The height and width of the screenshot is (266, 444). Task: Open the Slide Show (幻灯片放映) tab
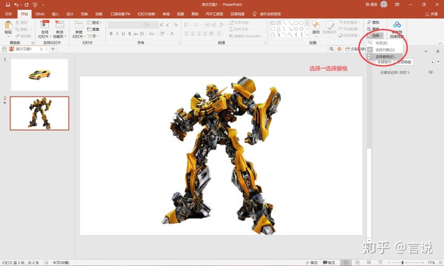[146, 14]
